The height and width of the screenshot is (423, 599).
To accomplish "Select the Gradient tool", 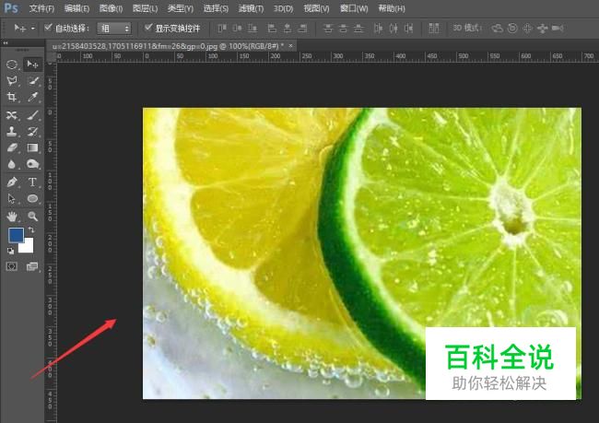I will click(33, 147).
